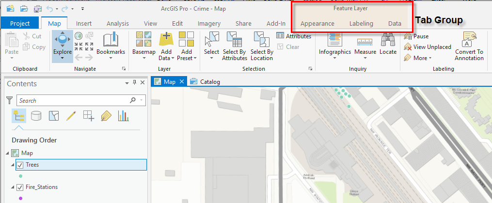Open Selection group dialog launcher

click(310, 68)
